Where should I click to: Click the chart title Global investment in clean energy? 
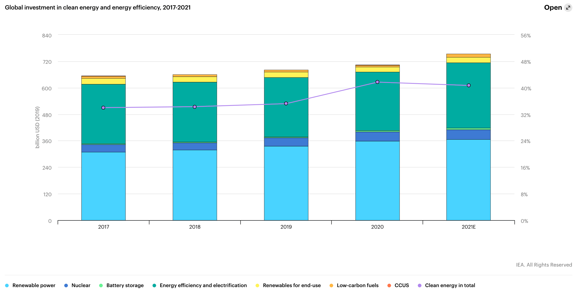[98, 7]
